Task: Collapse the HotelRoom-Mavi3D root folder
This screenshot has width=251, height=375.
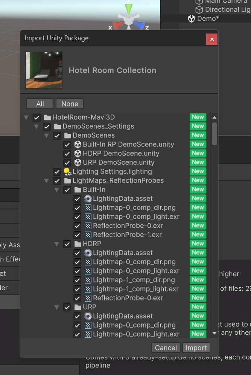Action: coord(26,117)
